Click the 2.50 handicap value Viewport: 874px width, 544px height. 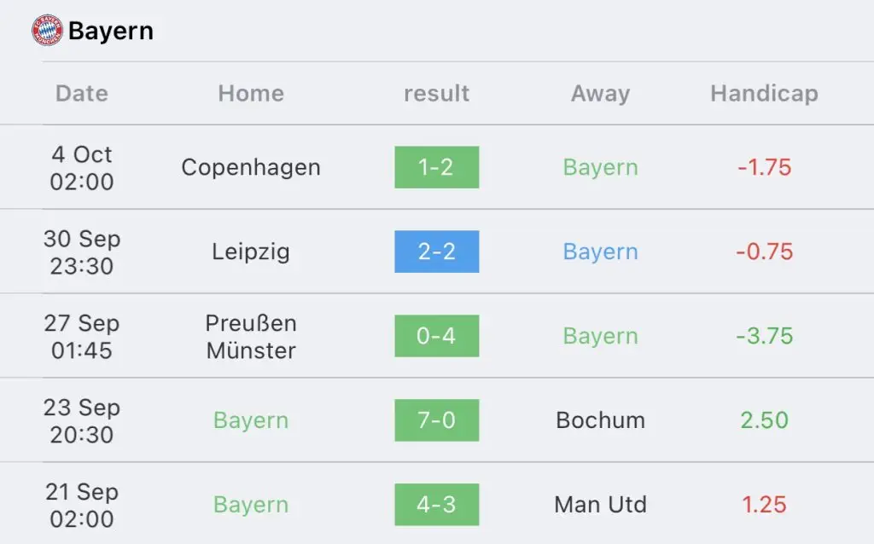764,420
